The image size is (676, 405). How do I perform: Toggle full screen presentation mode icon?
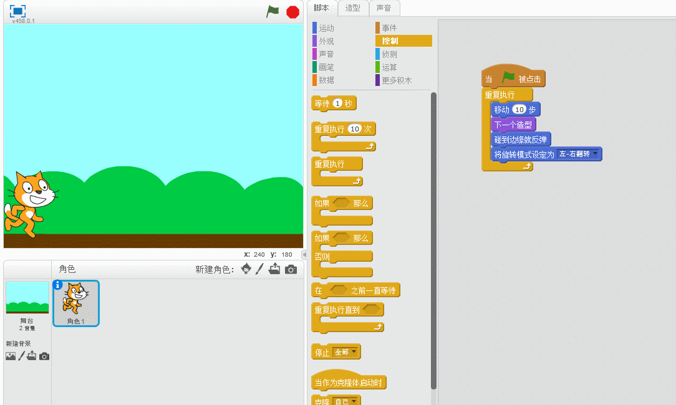17,11
